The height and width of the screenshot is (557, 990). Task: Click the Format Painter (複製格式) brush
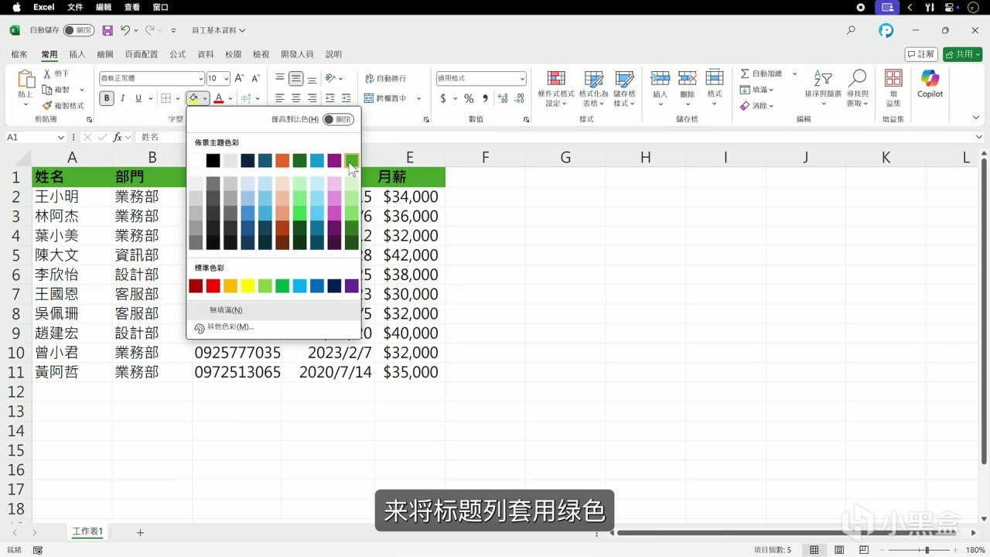[x=47, y=106]
